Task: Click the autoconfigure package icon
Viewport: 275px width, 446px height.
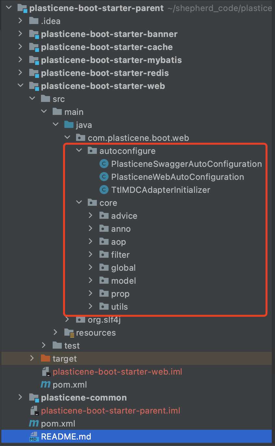Action: point(92,151)
